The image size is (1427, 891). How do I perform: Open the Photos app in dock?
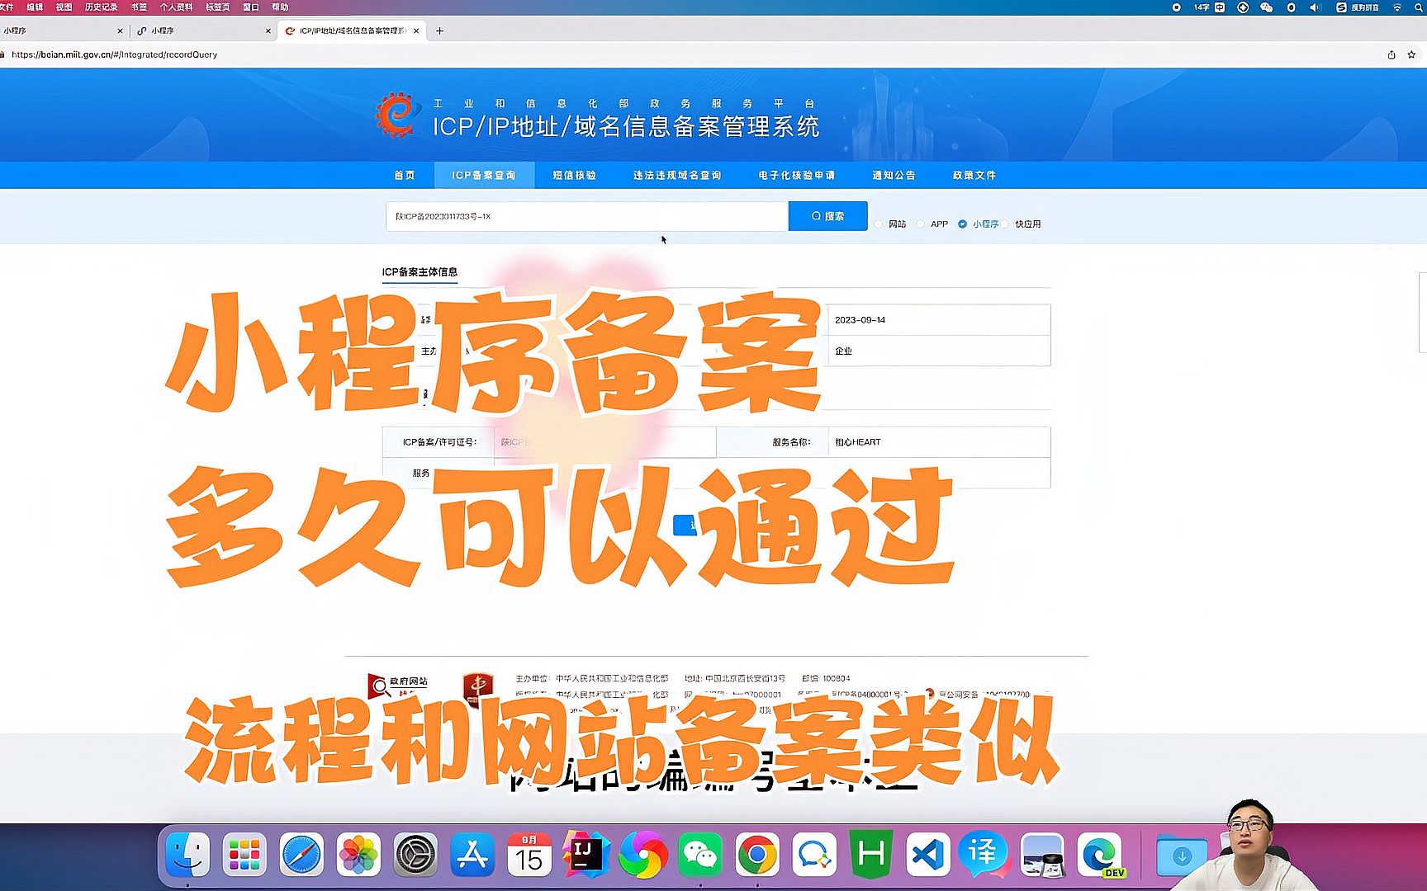pyautogui.click(x=358, y=855)
